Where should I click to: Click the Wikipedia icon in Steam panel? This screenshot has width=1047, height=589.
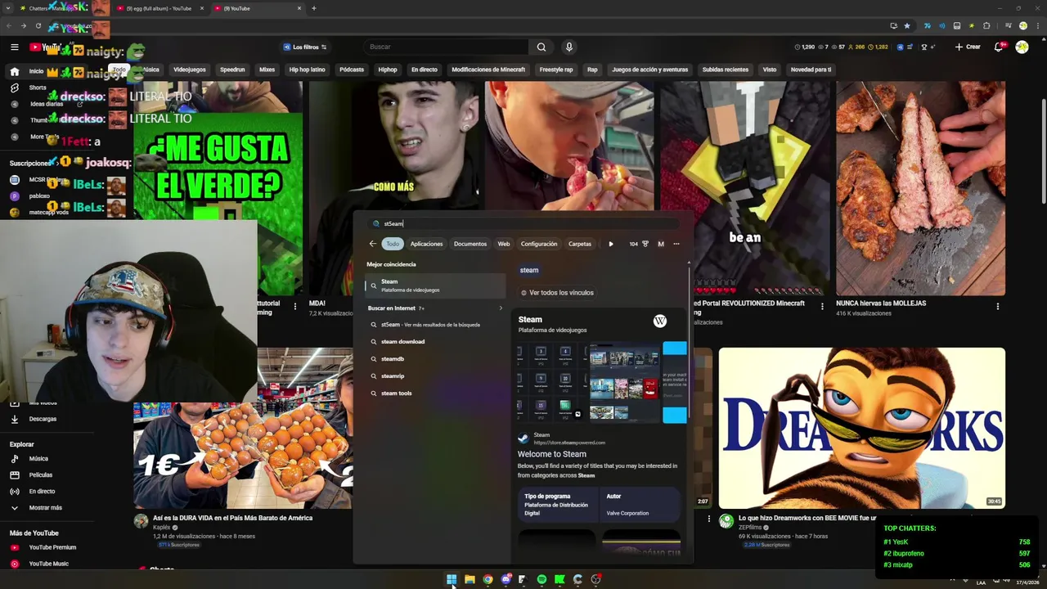tap(660, 321)
